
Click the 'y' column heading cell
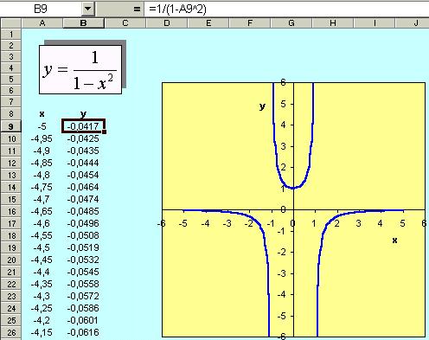83,114
